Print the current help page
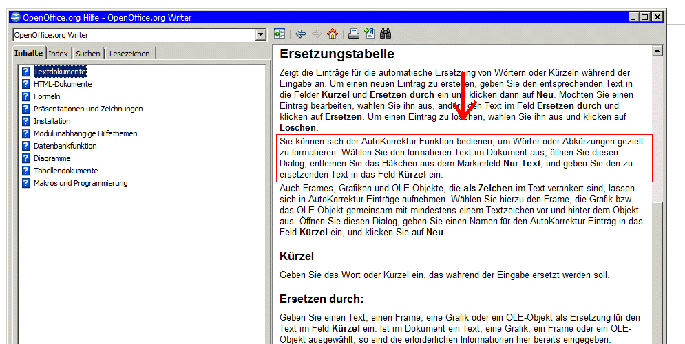The height and width of the screenshot is (344, 685). (x=353, y=34)
